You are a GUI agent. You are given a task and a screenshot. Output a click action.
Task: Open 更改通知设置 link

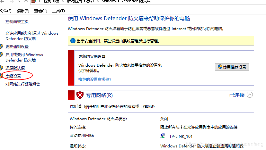17,46
